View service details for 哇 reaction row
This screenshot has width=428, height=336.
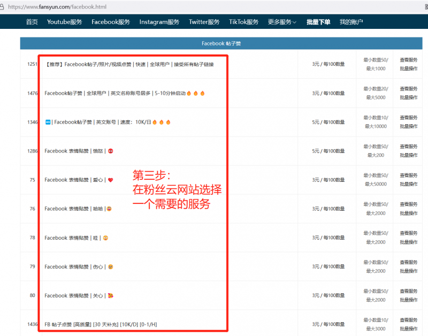point(409,233)
